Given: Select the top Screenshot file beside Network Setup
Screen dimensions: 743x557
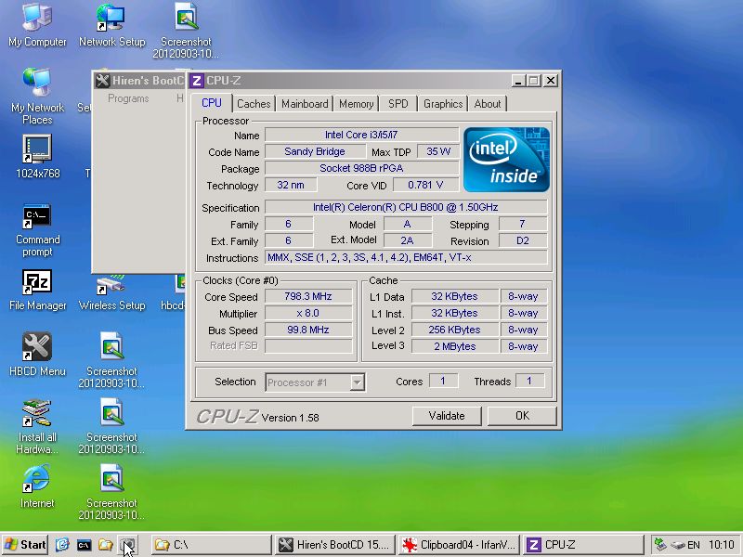Looking at the screenshot, I should pos(186,32).
